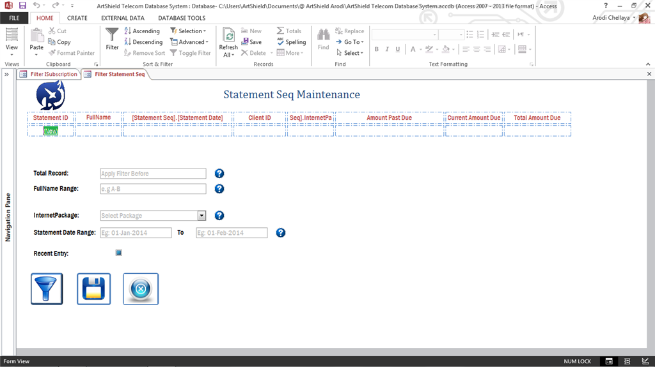Screen dimensions: 655x367
Task: Click the background fill color bucket
Action: pyautogui.click(x=446, y=49)
